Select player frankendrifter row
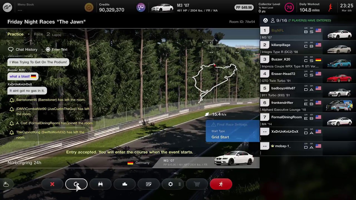356x200 pixels. tap(308, 105)
